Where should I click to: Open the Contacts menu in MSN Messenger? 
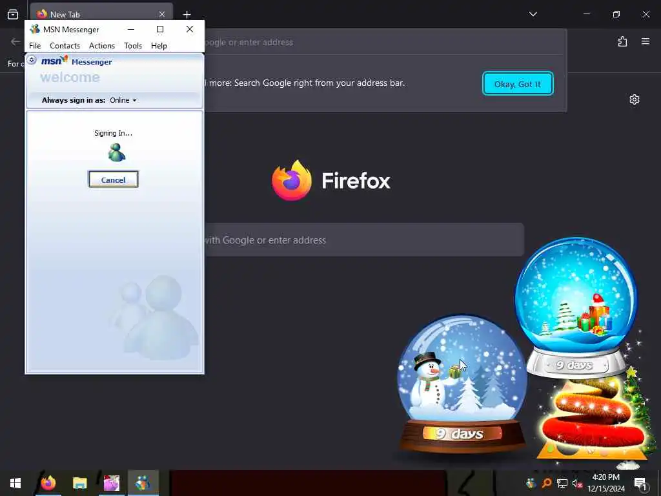(x=65, y=46)
